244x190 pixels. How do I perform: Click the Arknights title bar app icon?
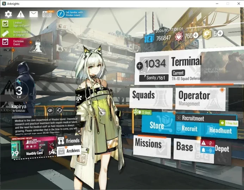point(4,4)
